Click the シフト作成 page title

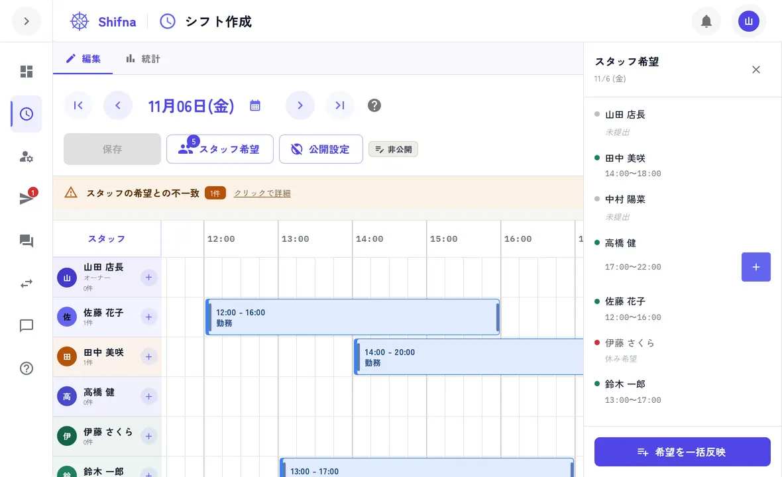pos(218,21)
